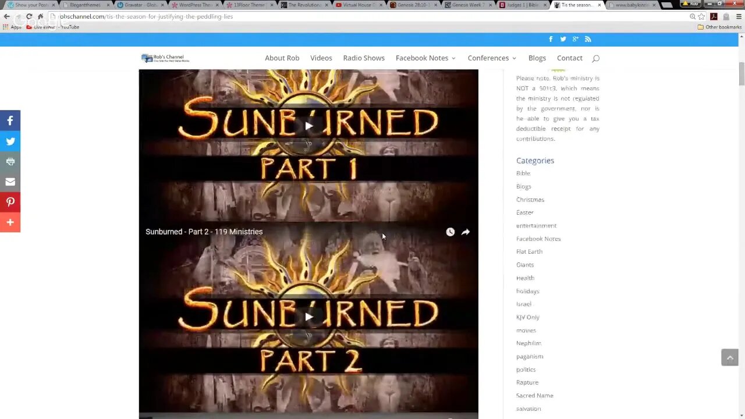745x419 pixels.
Task: Open Contact menu item
Action: (570, 58)
